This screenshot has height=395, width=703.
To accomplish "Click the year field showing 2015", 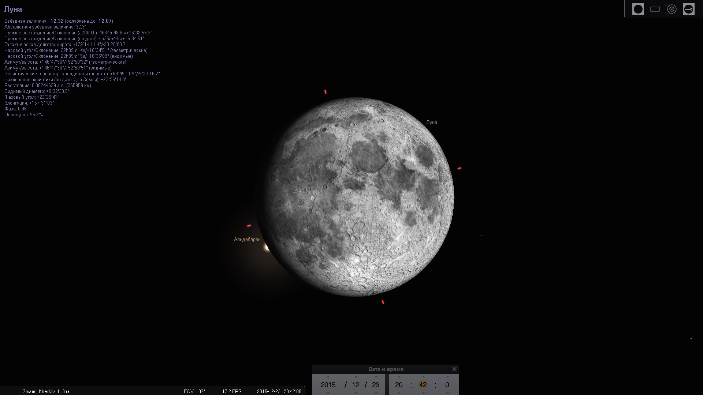I will [x=328, y=385].
